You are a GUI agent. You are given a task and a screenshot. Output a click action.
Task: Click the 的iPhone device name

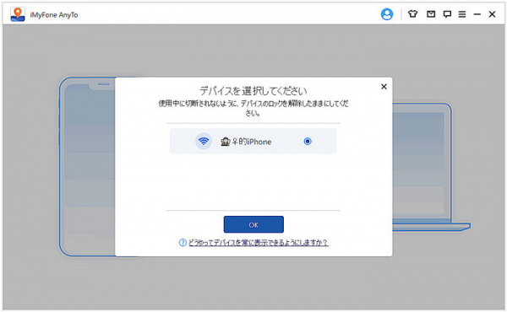(x=246, y=142)
